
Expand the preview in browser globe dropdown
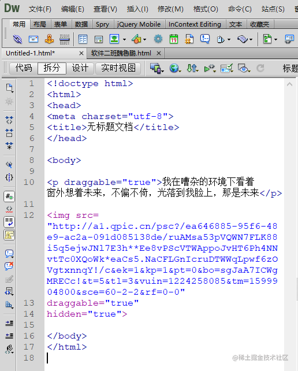[x=175, y=69]
